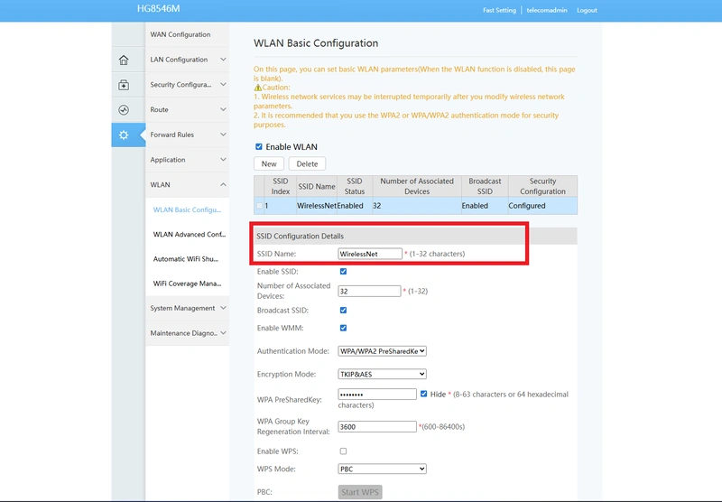Click the New SSID button
Viewport: 722px width, 502px height.
pos(269,164)
